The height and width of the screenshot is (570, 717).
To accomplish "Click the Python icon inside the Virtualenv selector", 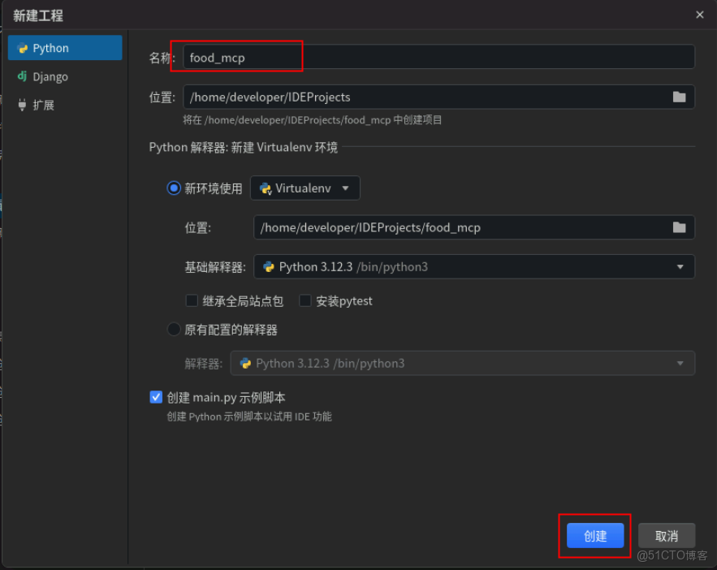I will (x=266, y=188).
